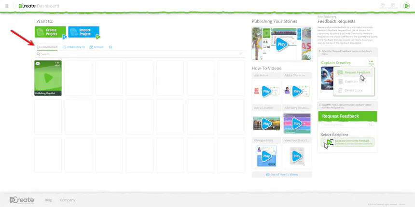Open the Archived tab
Screen dimensions: 415x207
point(97,47)
